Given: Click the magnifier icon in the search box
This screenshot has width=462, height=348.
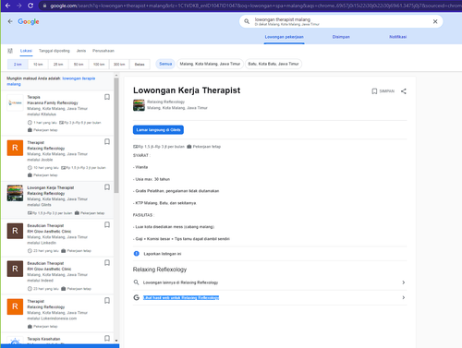Looking at the screenshot, I should [x=247, y=21].
